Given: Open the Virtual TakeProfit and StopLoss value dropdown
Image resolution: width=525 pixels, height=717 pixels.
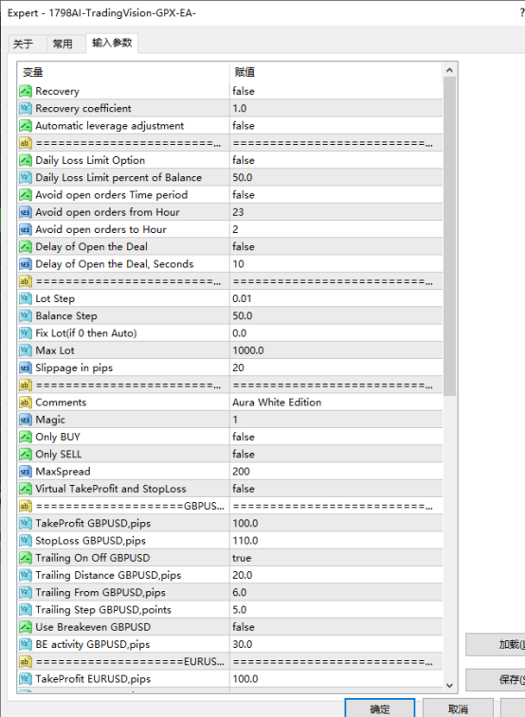Looking at the screenshot, I should click(x=336, y=489).
